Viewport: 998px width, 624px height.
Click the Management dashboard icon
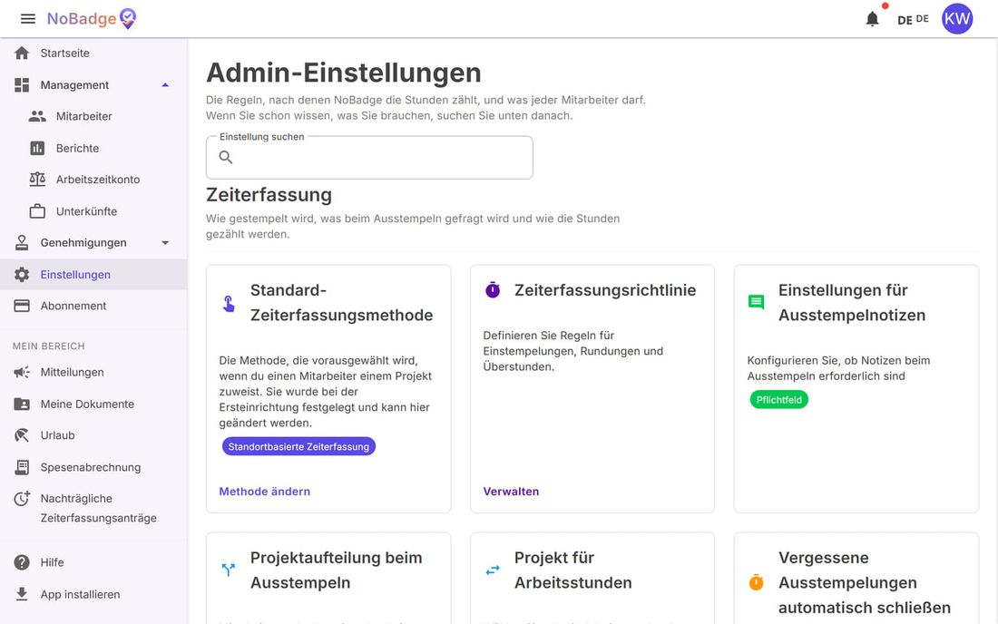[22, 84]
